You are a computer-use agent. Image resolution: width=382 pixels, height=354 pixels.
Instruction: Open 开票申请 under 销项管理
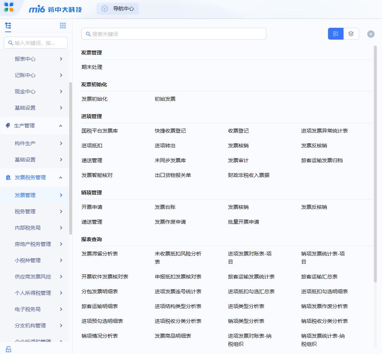92,207
